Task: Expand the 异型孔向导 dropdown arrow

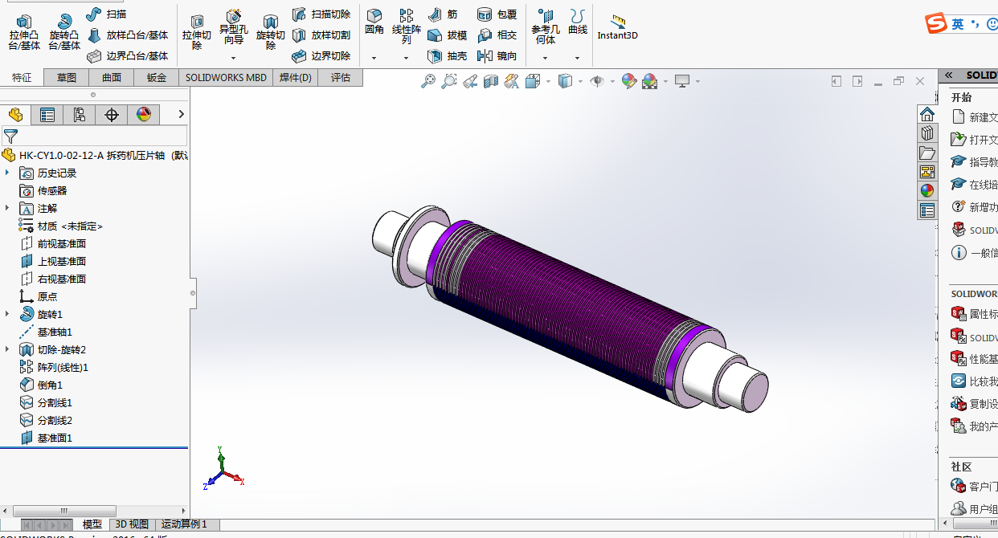Action: (234, 58)
